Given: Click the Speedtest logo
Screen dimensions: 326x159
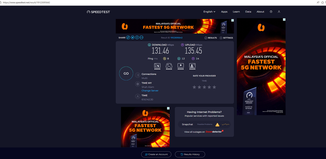Looking at the screenshot, I should click(x=98, y=12).
